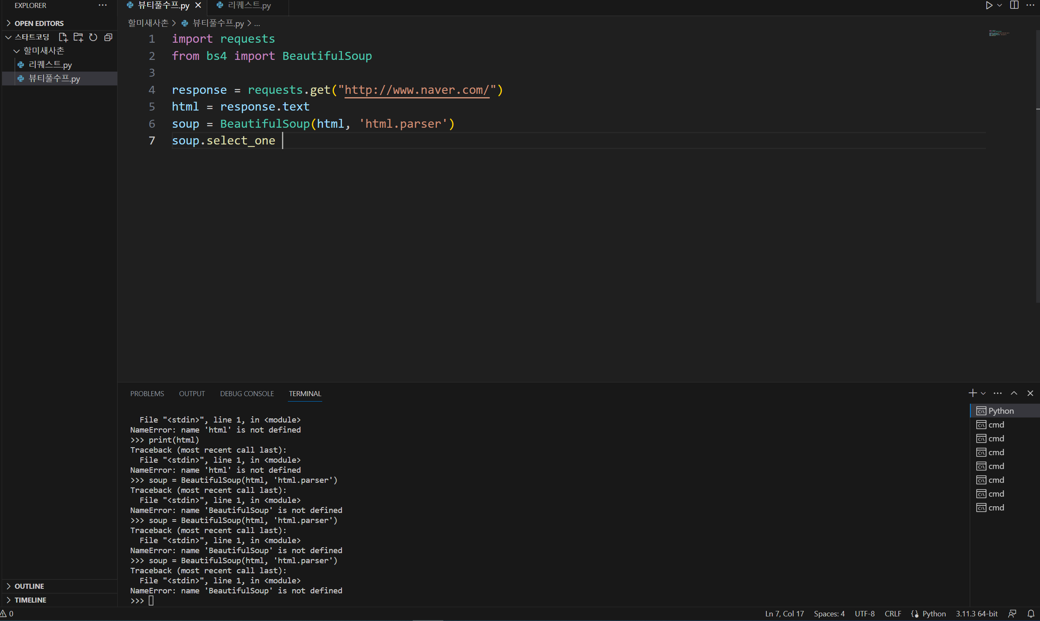Click the Python file icon beside 리퀘스트.py in tree
The height and width of the screenshot is (621, 1040).
pos(21,65)
